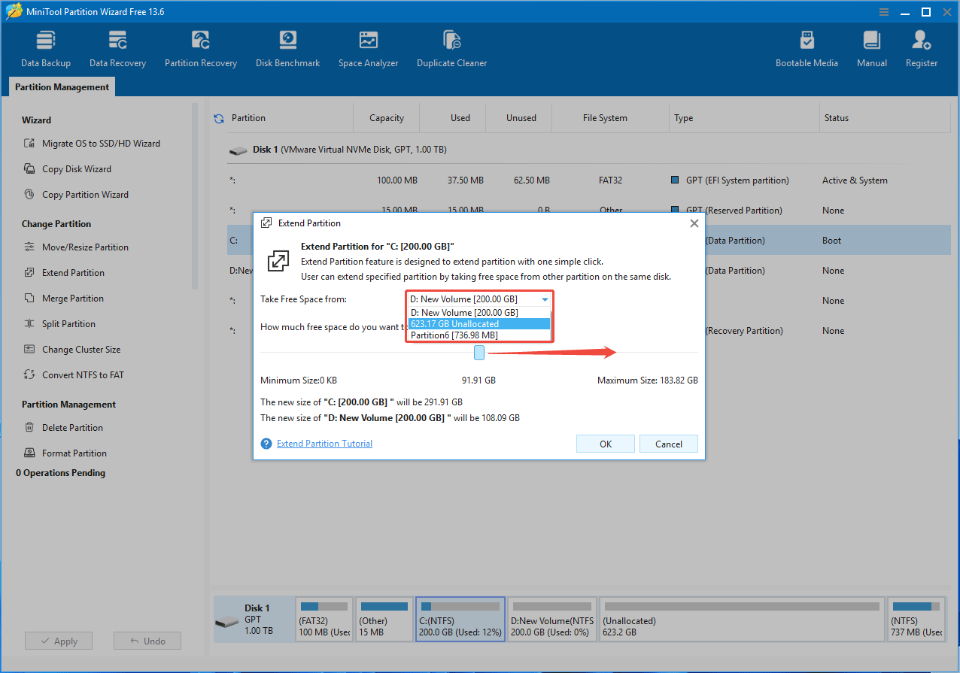Select the (NTFS) 737 MB block in disk map
Screen dimensions: 960x673
pyautogui.click(x=916, y=620)
